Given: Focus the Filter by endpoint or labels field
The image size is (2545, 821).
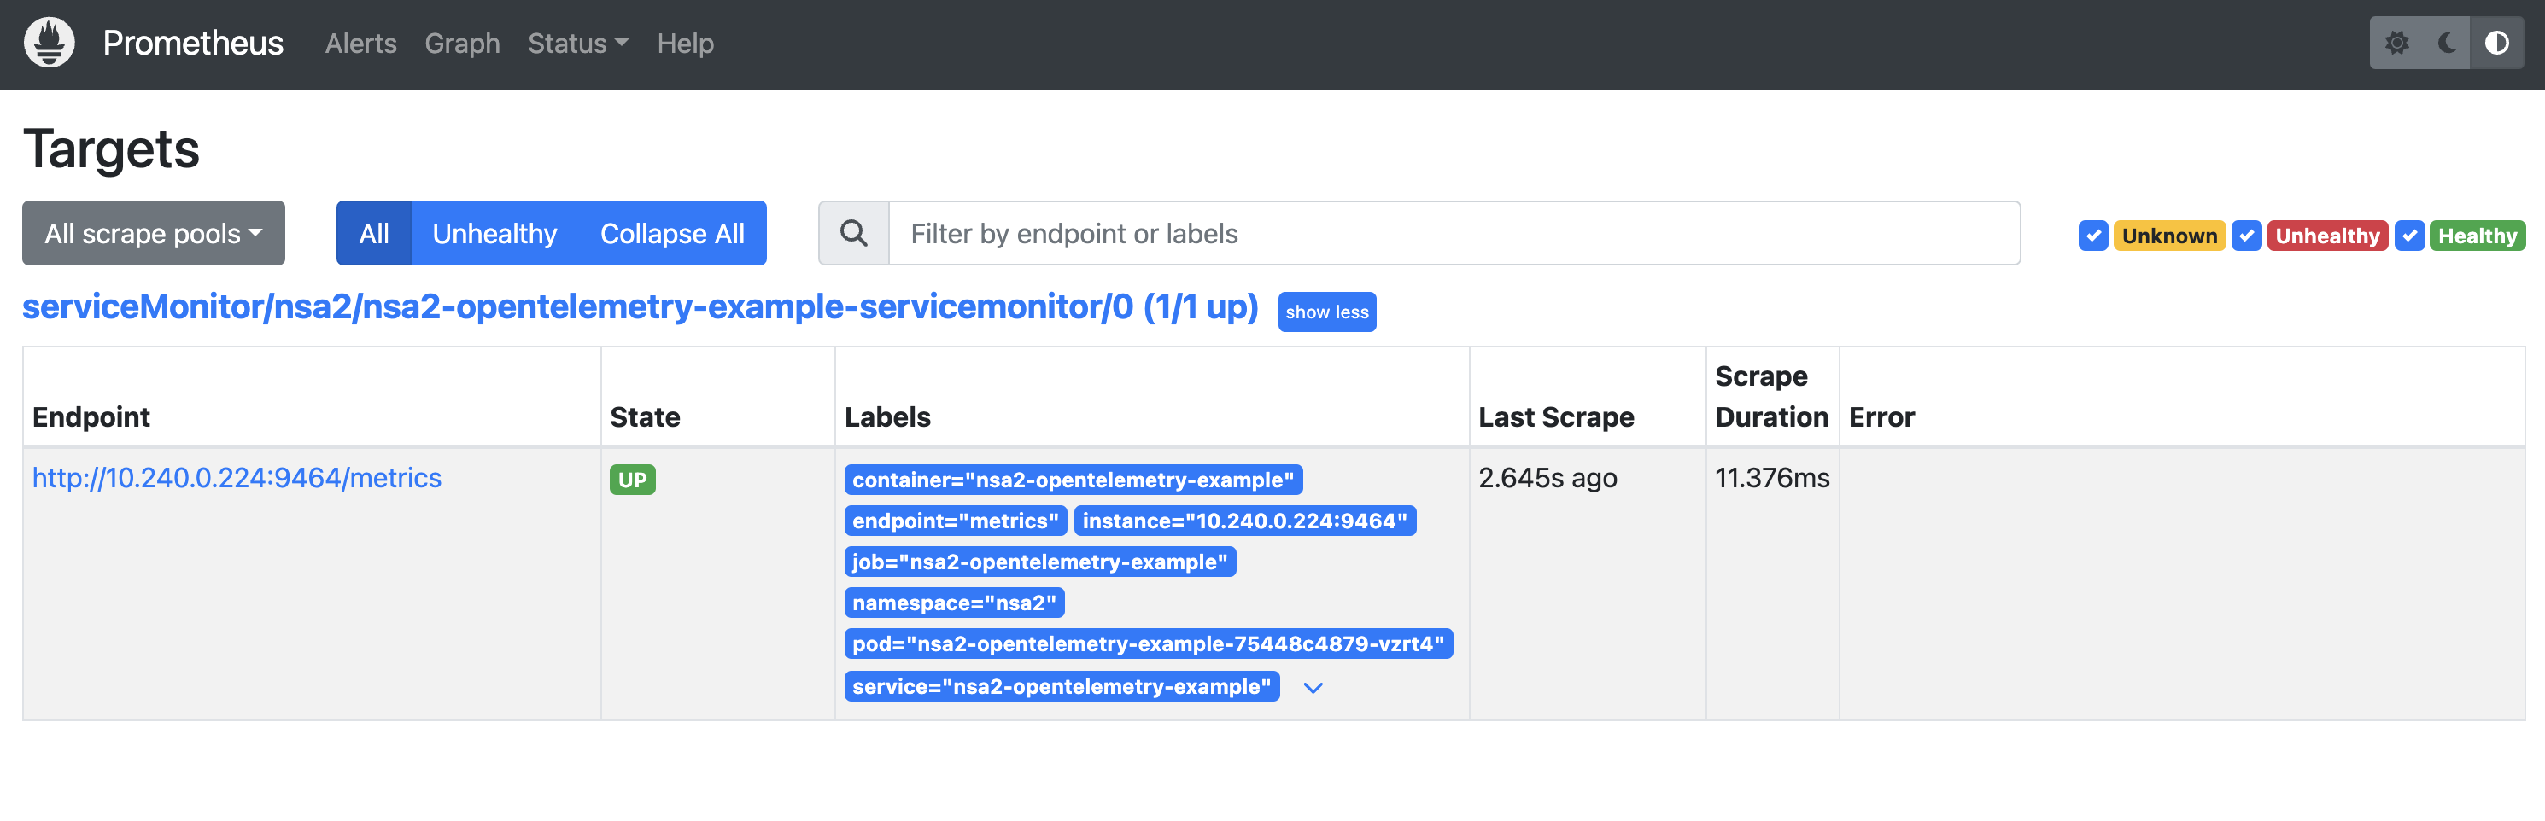Looking at the screenshot, I should click(x=1454, y=233).
